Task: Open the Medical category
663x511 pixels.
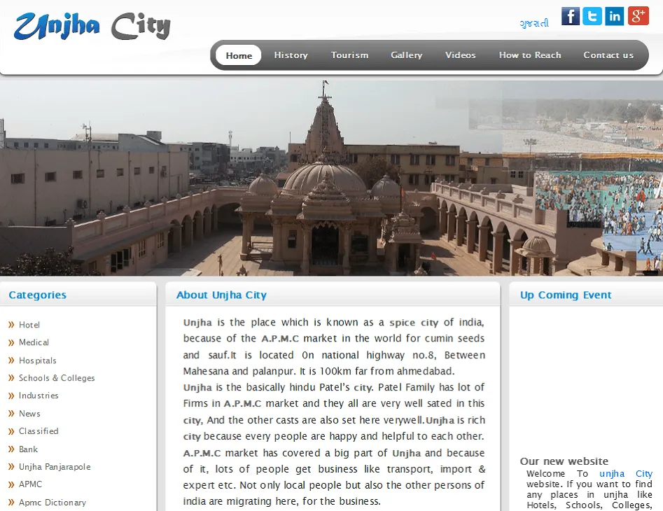Action: pyautogui.click(x=34, y=342)
